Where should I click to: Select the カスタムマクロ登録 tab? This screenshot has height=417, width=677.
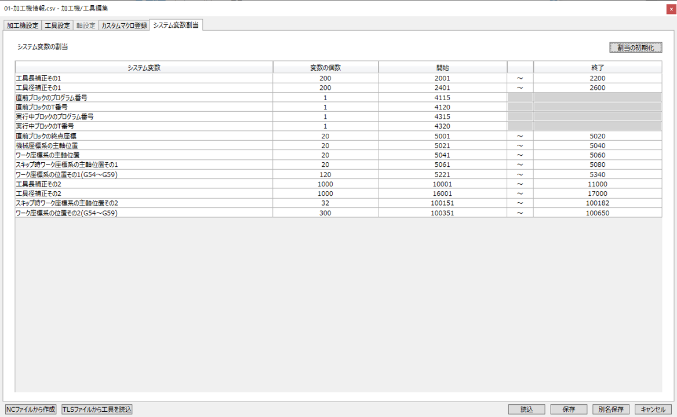point(124,25)
